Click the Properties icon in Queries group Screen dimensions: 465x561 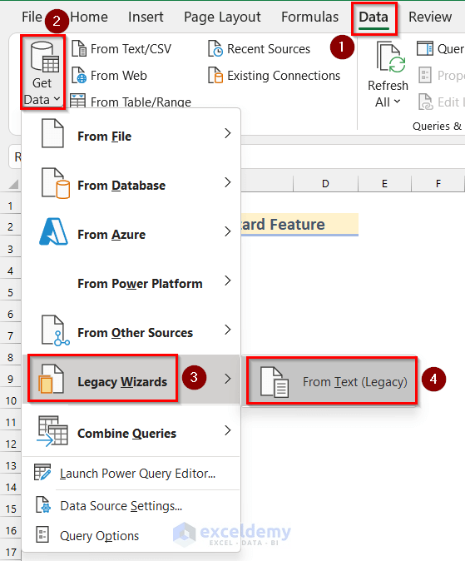coord(424,75)
